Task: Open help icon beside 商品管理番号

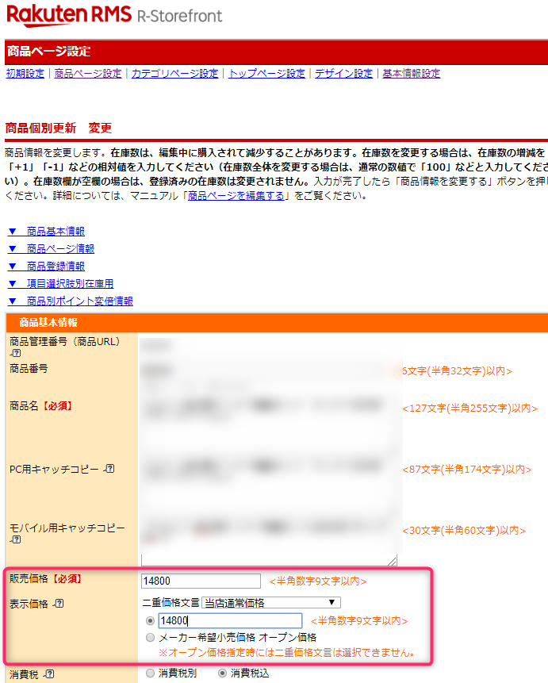Action: [x=15, y=353]
